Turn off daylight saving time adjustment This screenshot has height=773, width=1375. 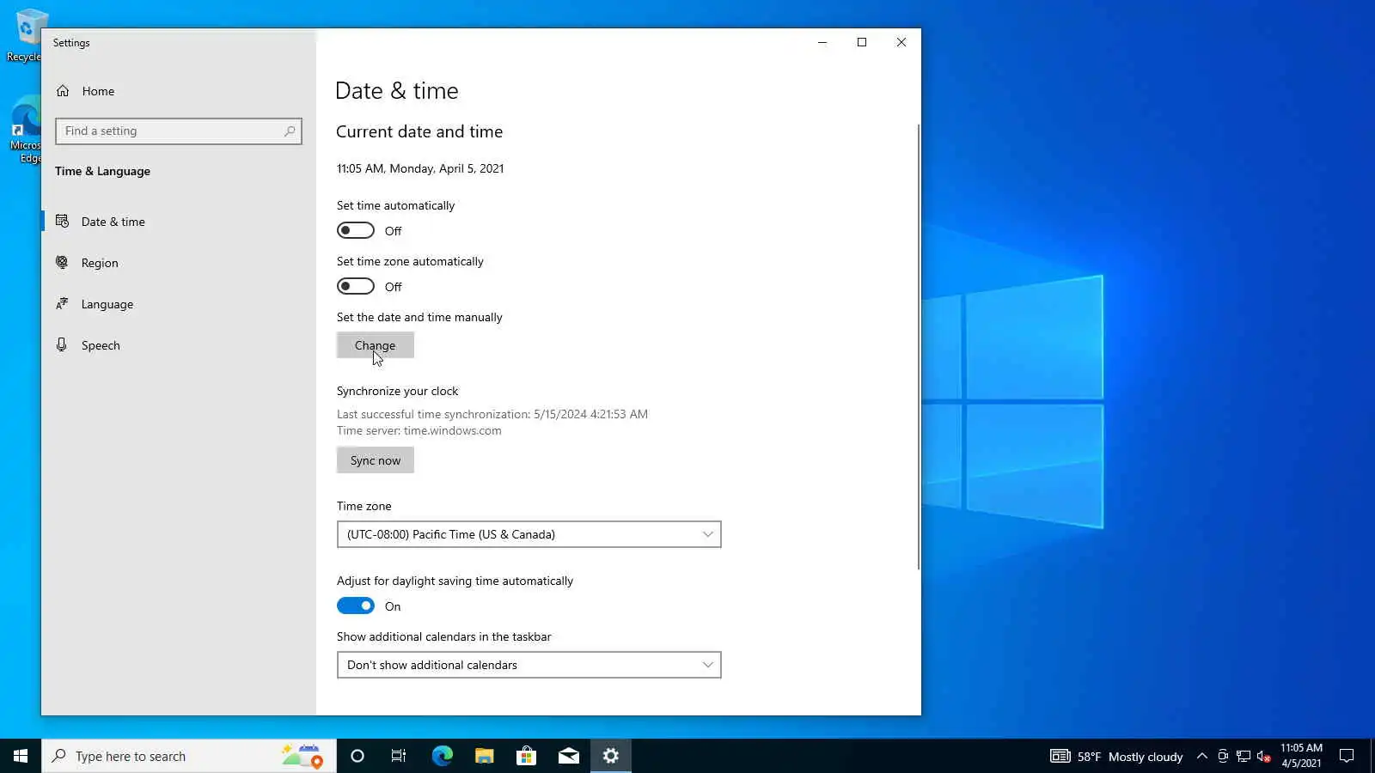pyautogui.click(x=356, y=606)
